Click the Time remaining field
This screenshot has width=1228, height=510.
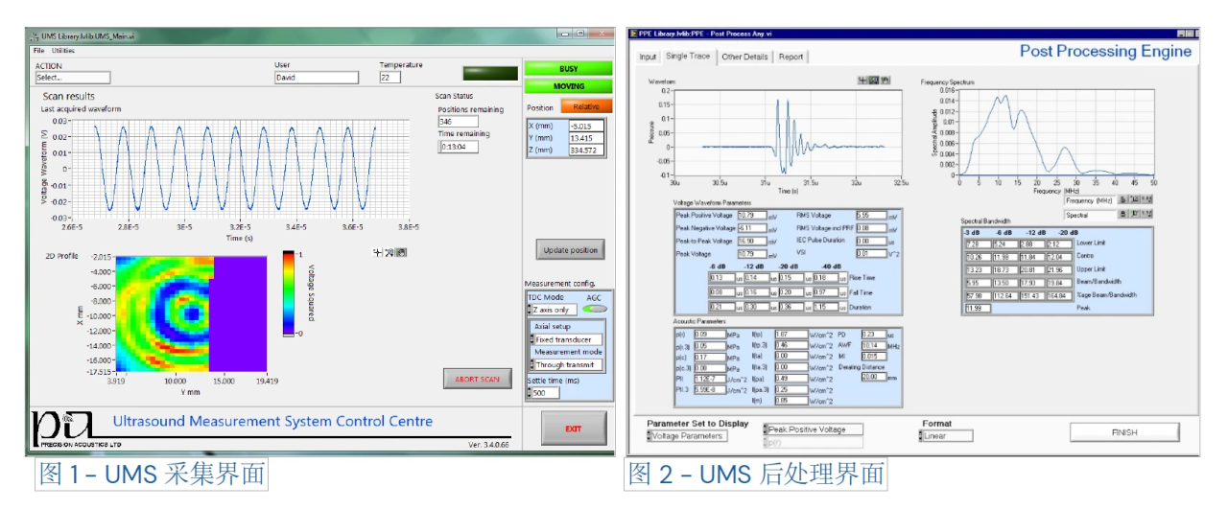pyautogui.click(x=459, y=147)
